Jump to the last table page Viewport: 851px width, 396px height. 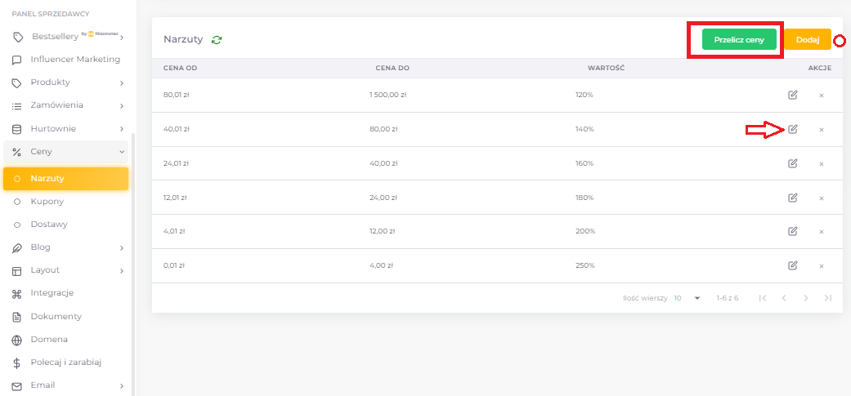[x=827, y=298]
